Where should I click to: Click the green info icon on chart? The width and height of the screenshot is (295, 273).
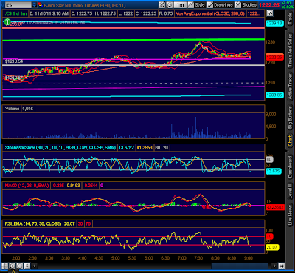pos(7,22)
